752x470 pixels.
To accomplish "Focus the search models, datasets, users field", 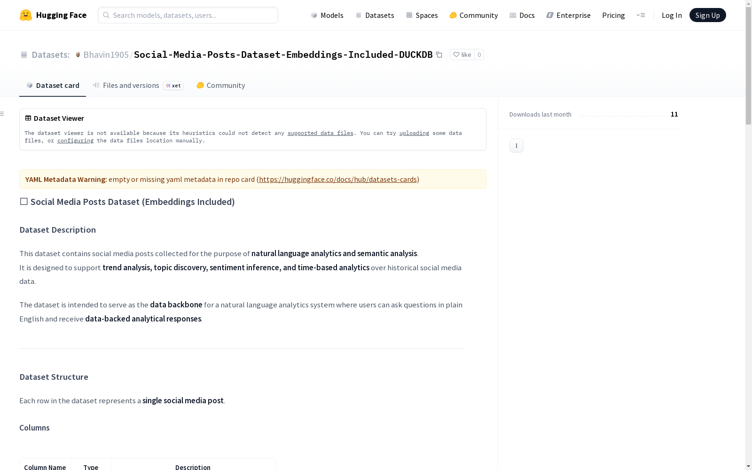I will click(x=188, y=15).
